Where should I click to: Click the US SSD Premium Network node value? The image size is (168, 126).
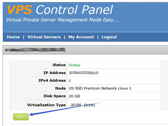point(100,88)
